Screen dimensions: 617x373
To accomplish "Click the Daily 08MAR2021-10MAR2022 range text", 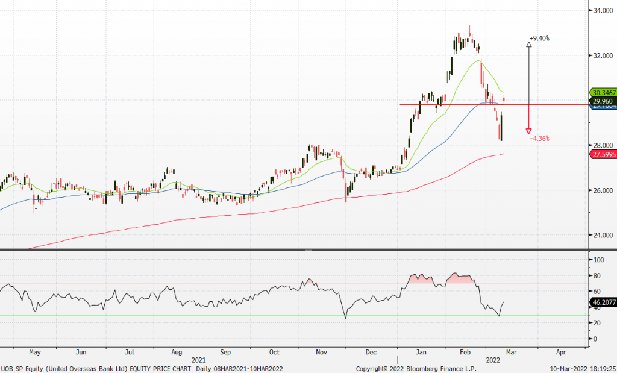I will [x=240, y=369].
